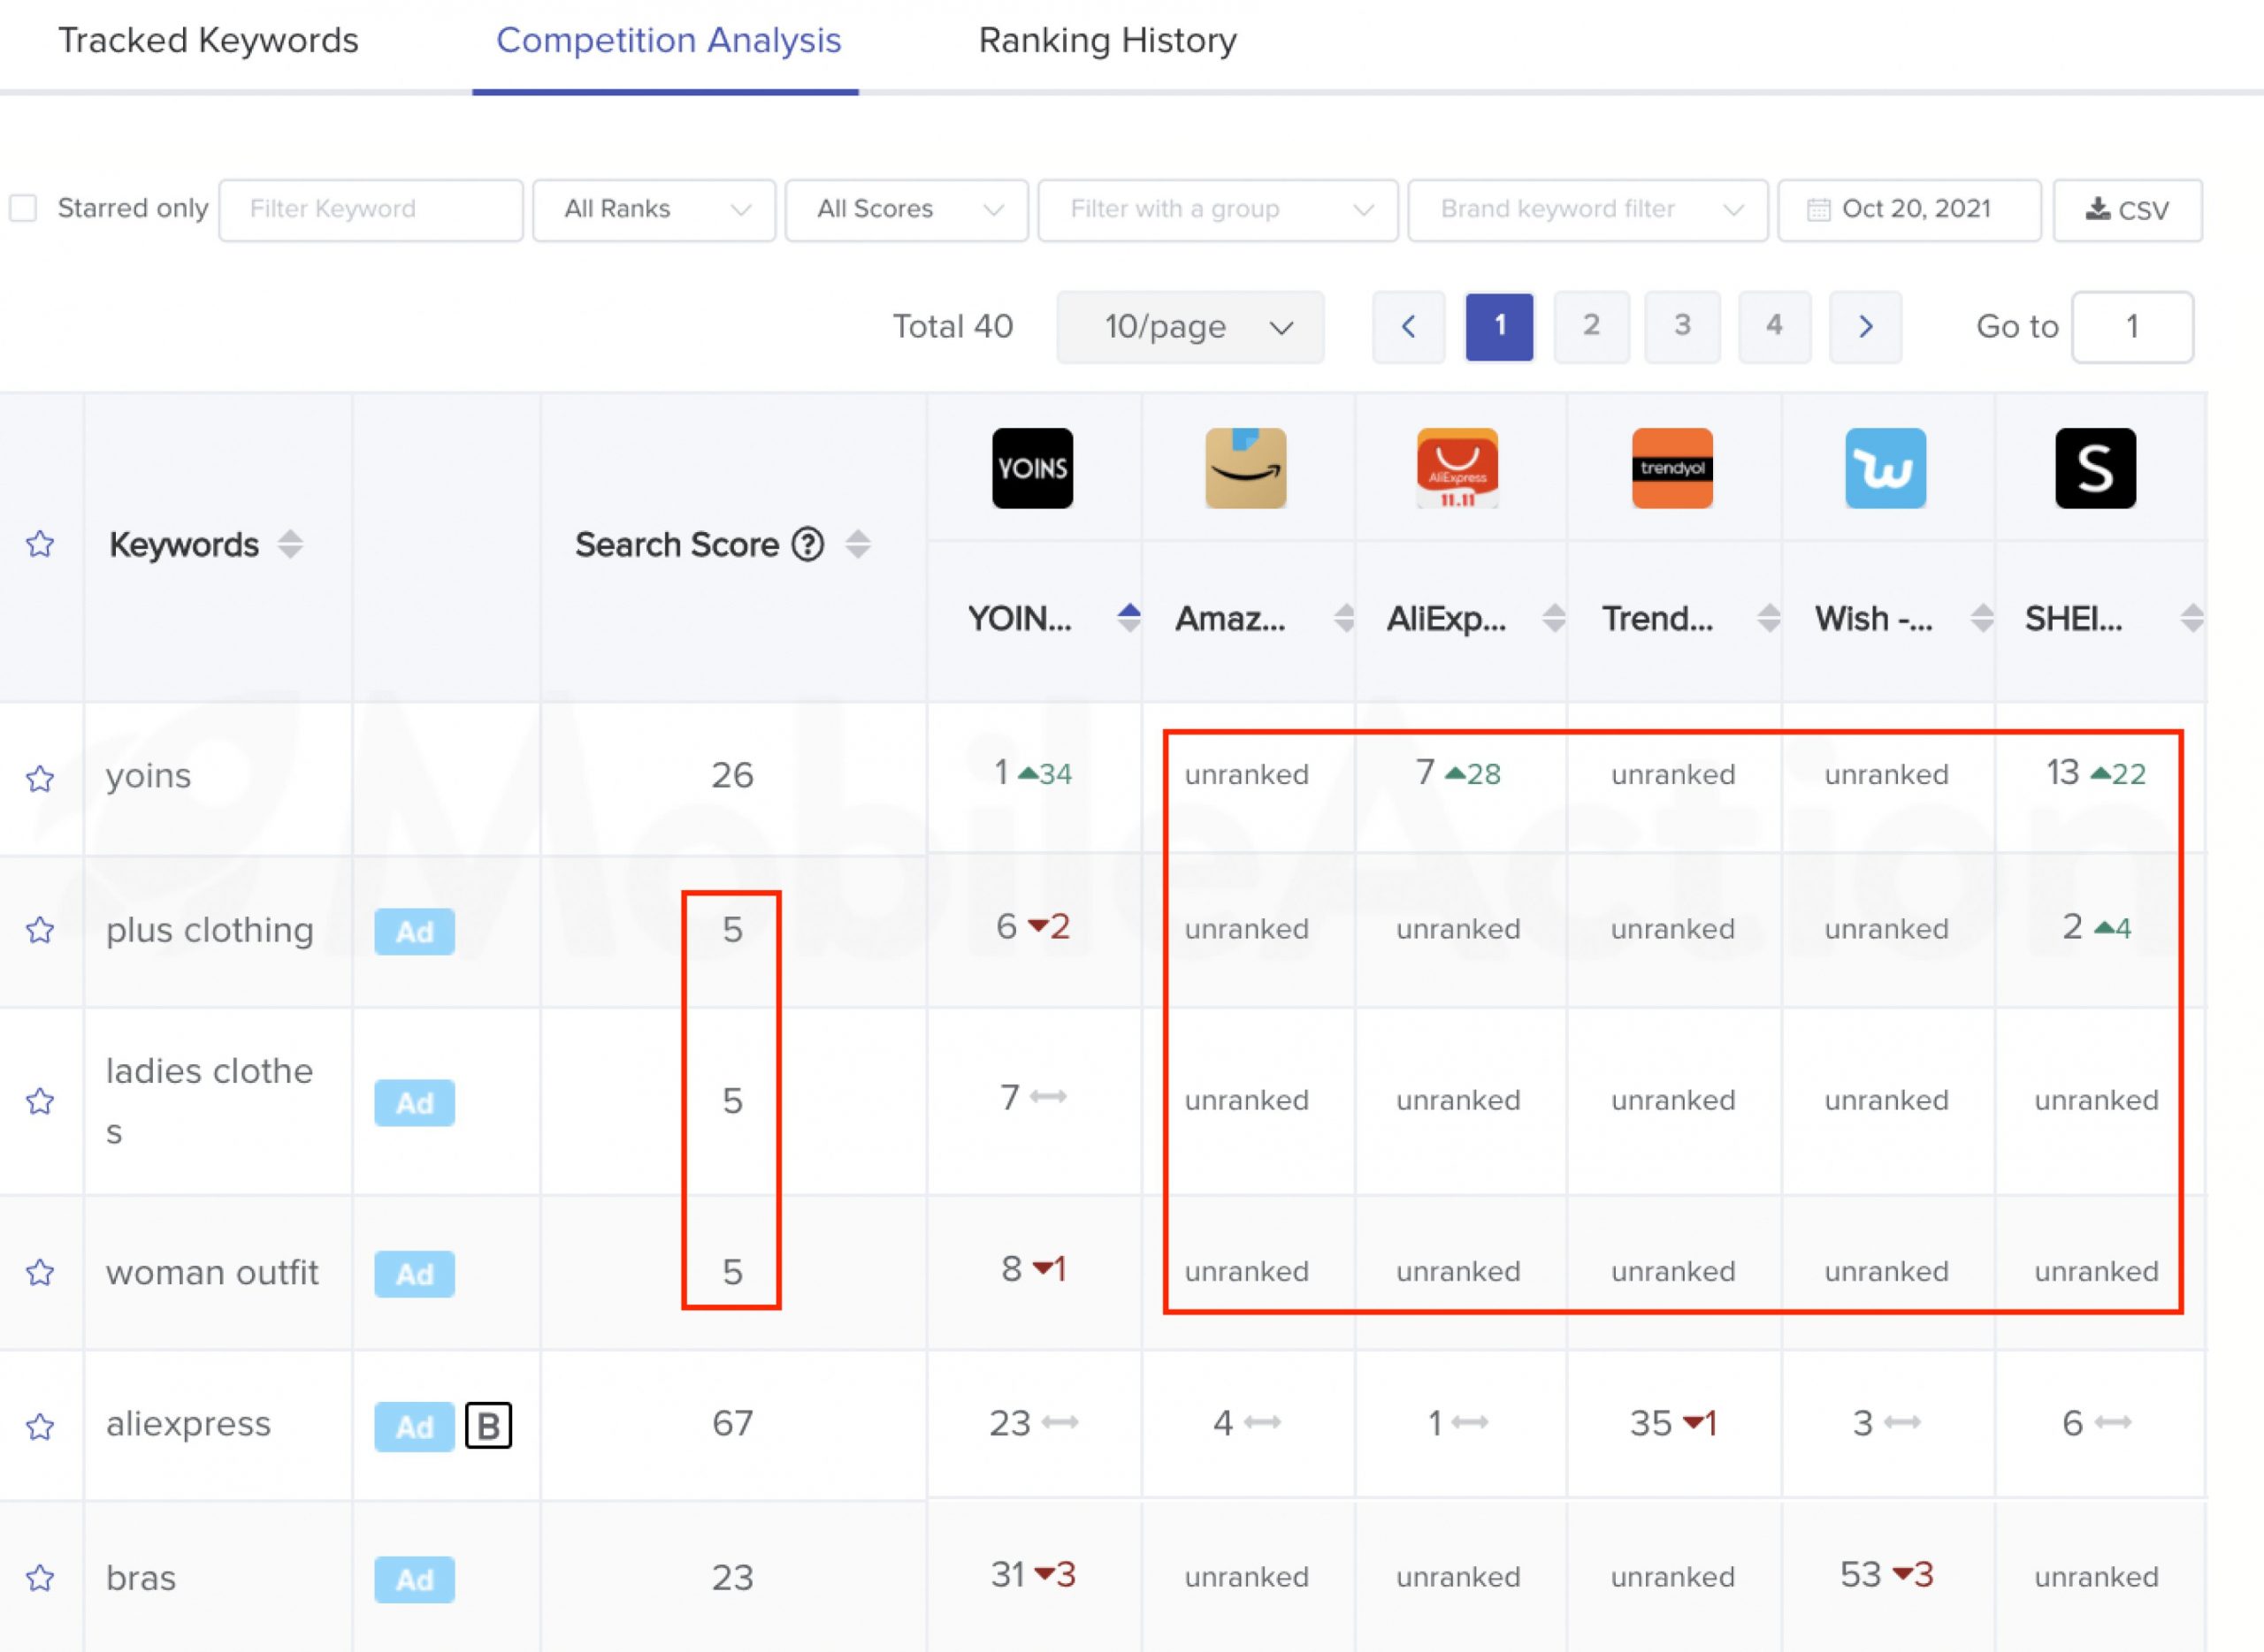
Task: Star the bras keyword
Action: click(40, 1578)
